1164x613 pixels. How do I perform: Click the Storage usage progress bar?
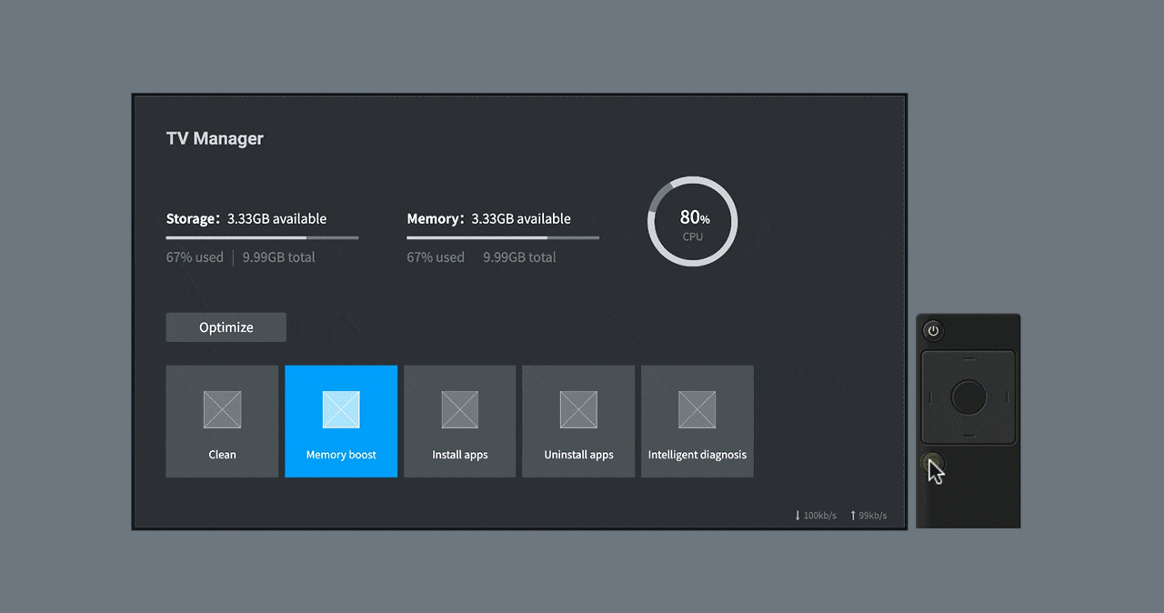click(262, 237)
